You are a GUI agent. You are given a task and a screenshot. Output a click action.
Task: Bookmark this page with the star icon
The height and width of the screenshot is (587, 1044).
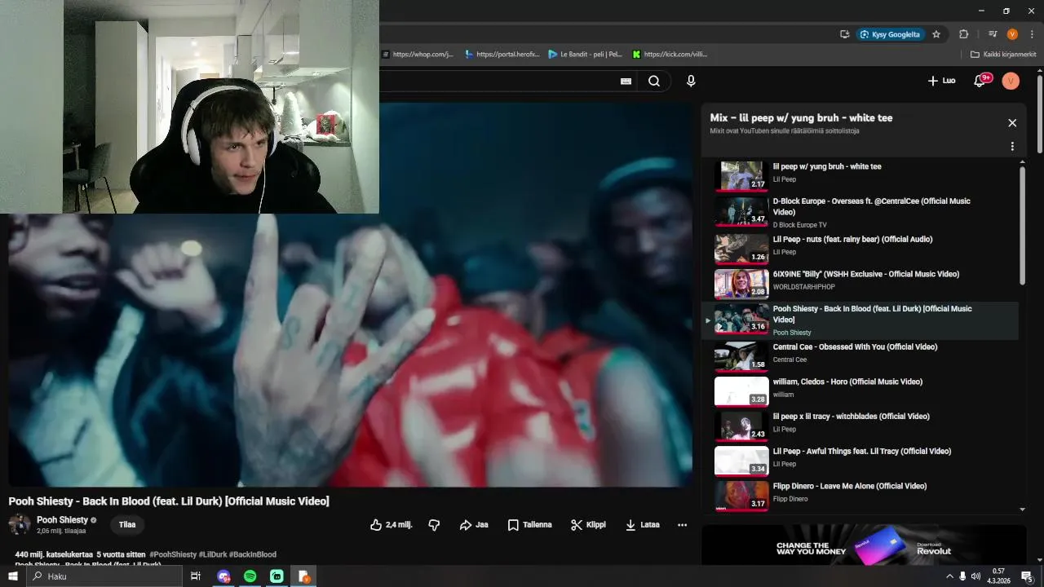[936, 34]
